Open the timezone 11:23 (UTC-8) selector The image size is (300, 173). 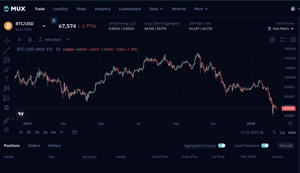coord(252,133)
